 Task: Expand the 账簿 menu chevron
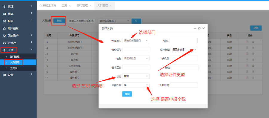pos(32,13)
